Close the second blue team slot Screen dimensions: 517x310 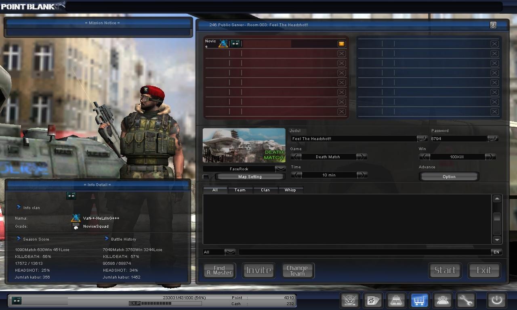click(x=494, y=53)
